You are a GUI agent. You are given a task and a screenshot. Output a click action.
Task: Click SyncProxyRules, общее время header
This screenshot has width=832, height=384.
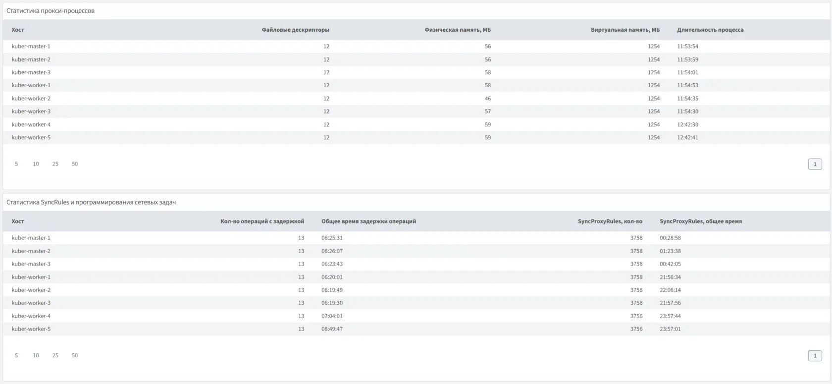pyautogui.click(x=700, y=221)
